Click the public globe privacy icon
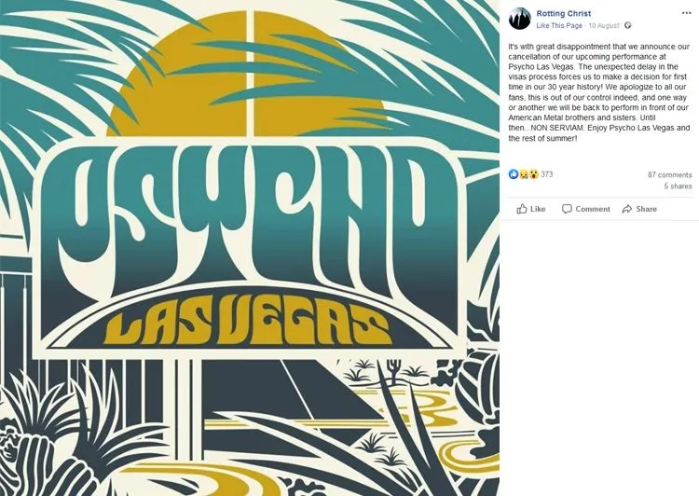The image size is (699, 496). (627, 25)
